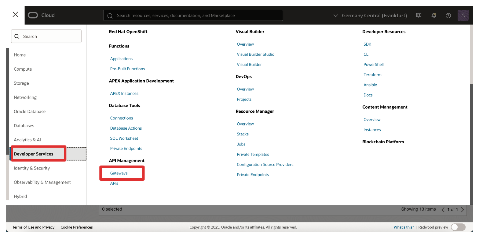Toggle the Redwood preview switch
479x238 pixels.
click(x=458, y=227)
